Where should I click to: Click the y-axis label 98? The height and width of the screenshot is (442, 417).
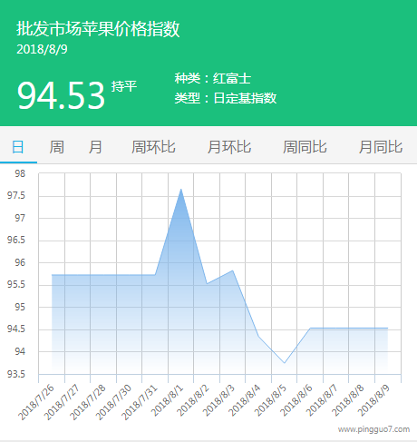click(20, 173)
